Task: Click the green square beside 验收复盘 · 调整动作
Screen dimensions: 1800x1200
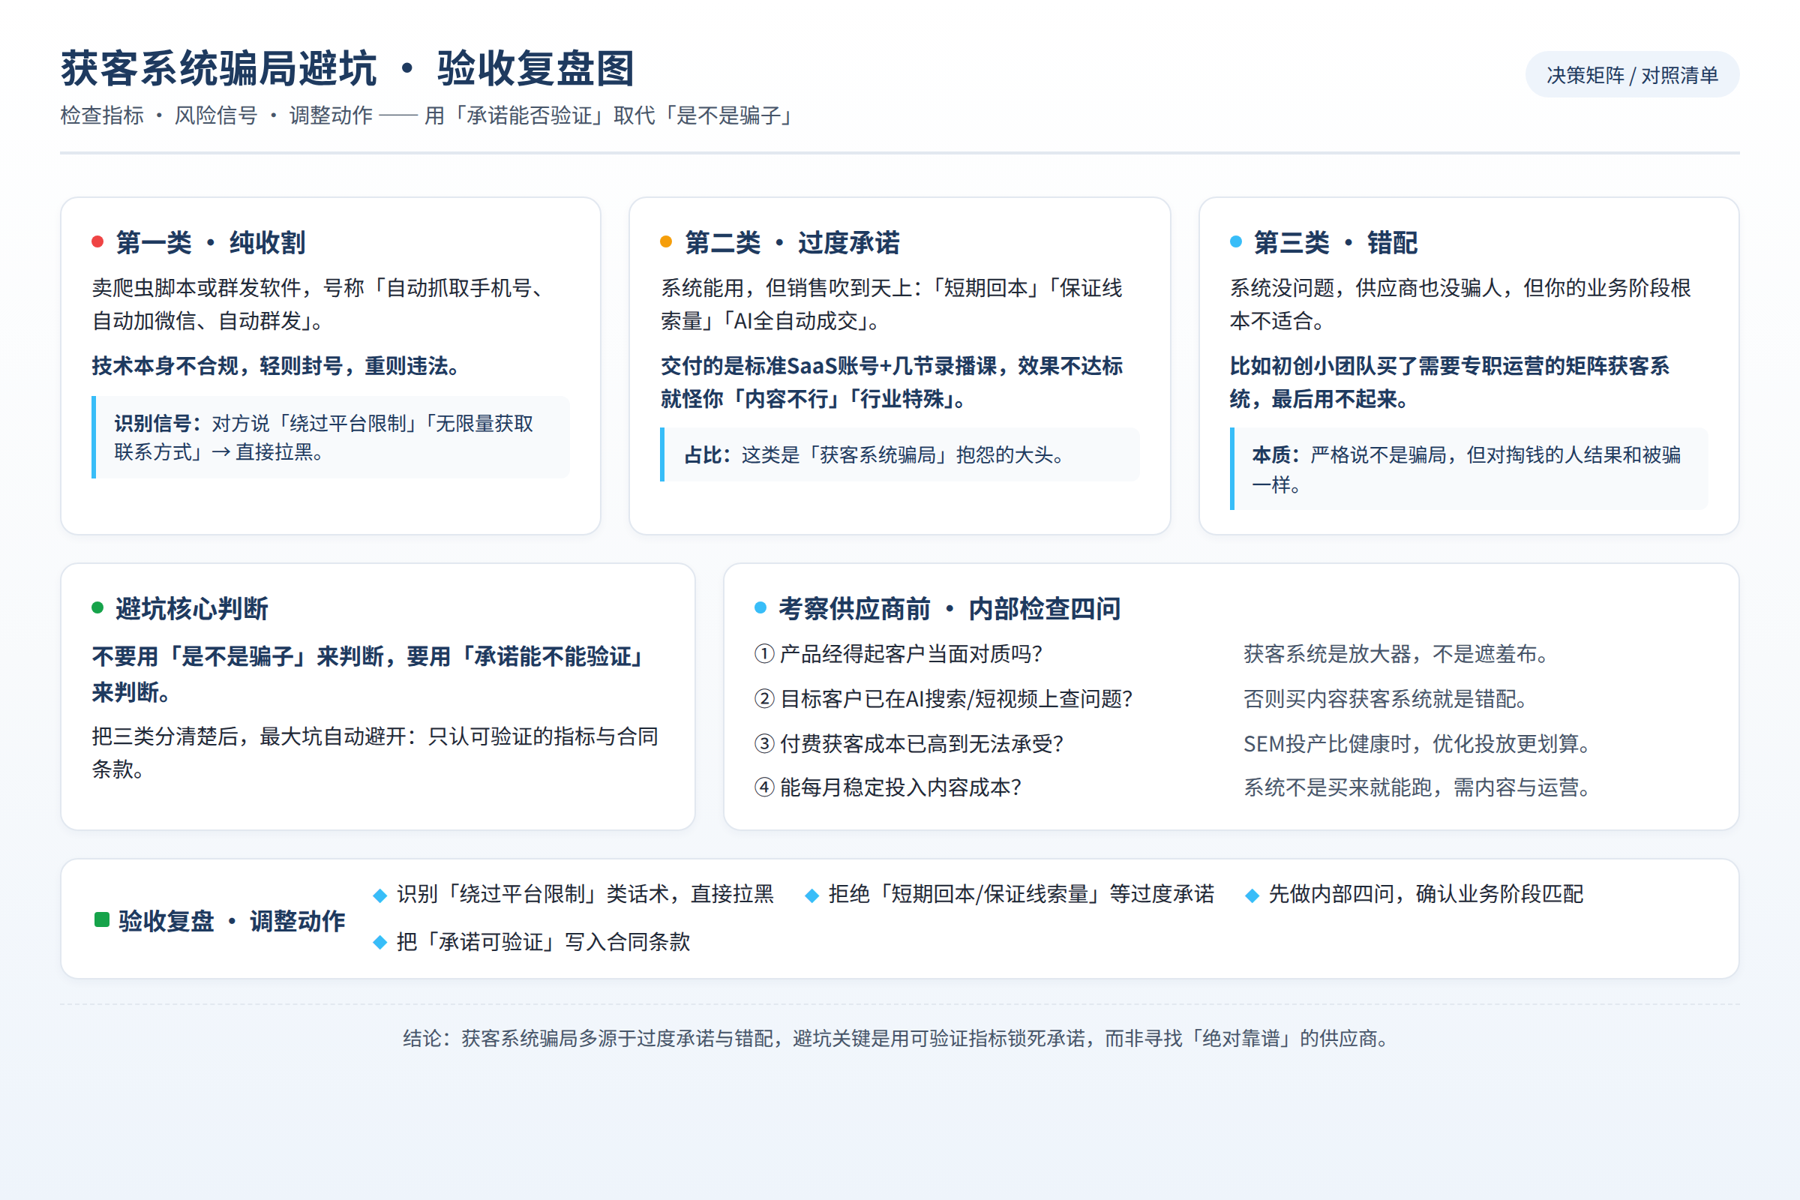Action: [x=102, y=919]
